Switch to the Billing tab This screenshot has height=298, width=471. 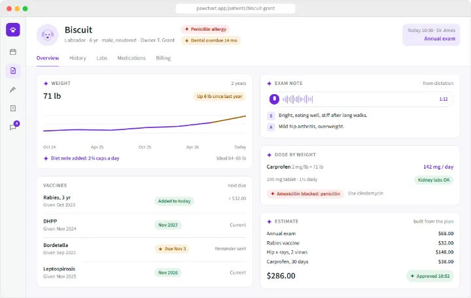click(x=163, y=58)
